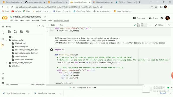Open the Colab account avatar
173x97 pixels.
coord(168,18)
